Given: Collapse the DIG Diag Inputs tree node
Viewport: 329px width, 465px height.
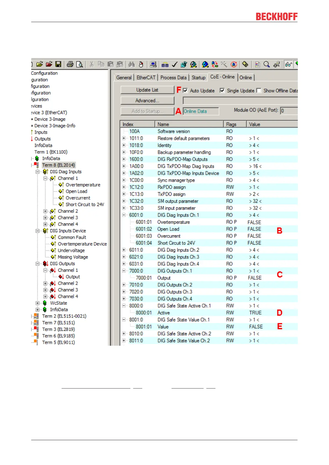Looking at the screenshot, I should click(38, 172).
